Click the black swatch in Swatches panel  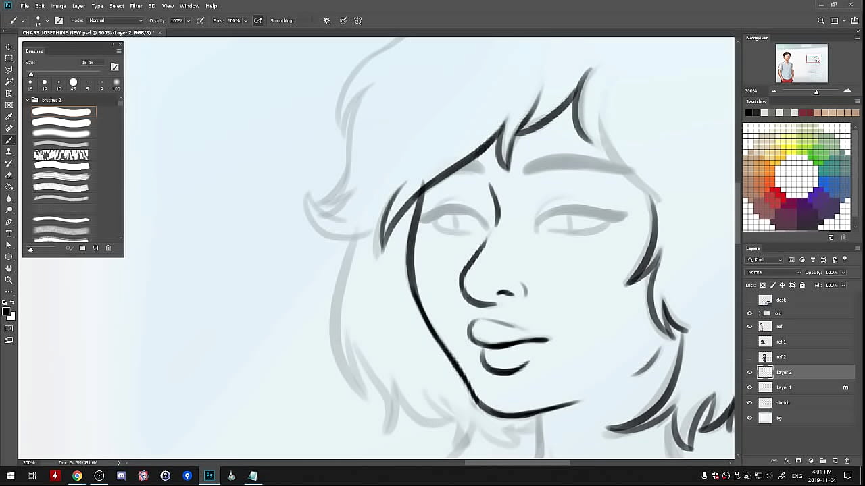tap(749, 113)
